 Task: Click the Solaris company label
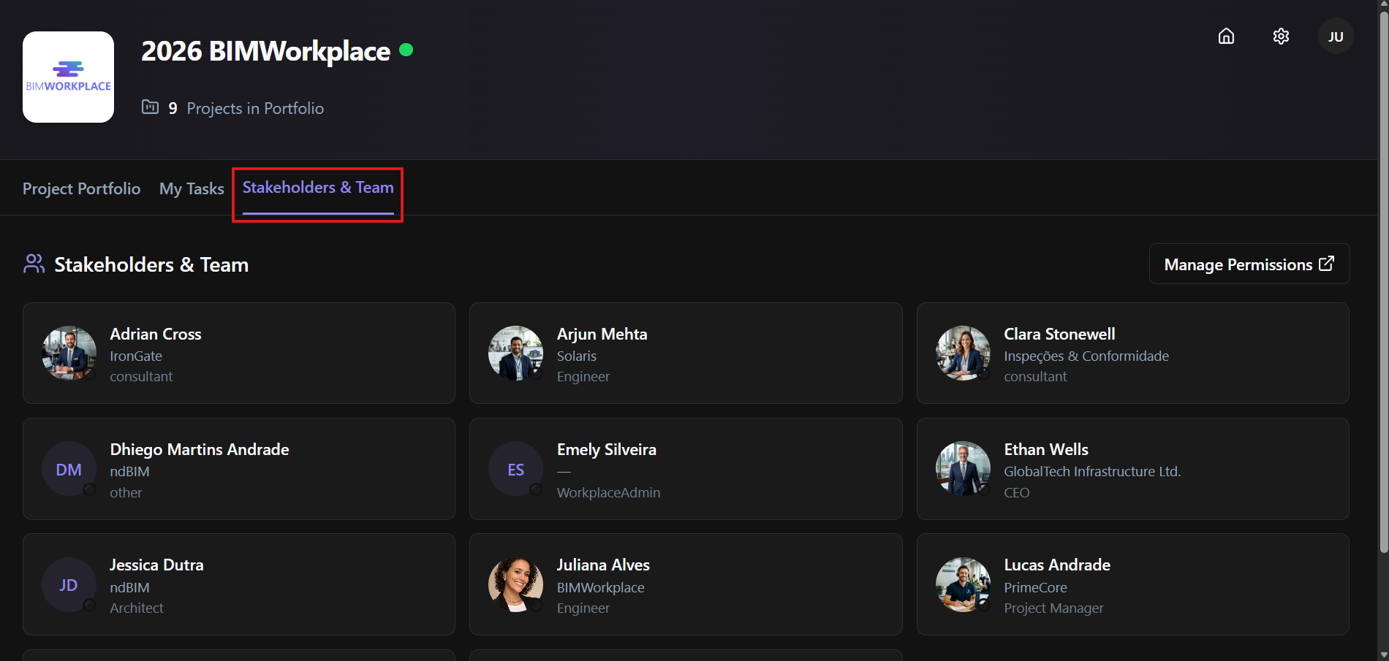tap(577, 356)
